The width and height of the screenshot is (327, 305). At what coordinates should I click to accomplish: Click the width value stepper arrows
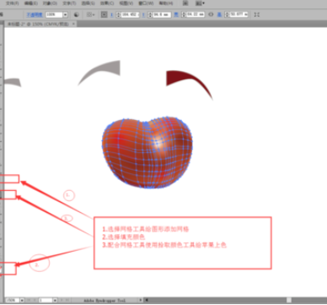coord(184,14)
